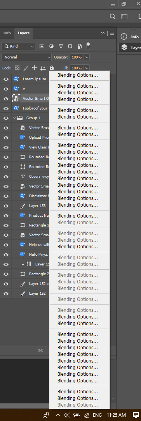
Task: Click the lock all padlock icon
Action: pos(52,68)
